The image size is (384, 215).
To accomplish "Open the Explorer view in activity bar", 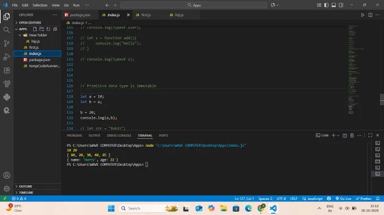I will (7, 16).
